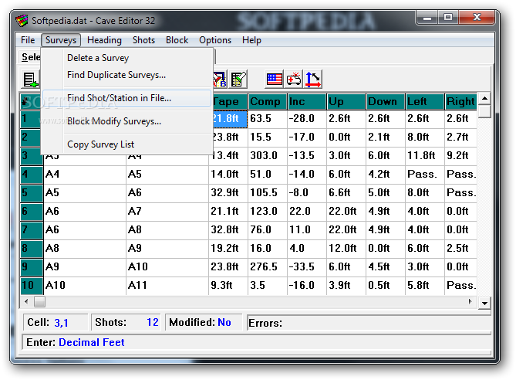Select From station cell A4 in row 4
516x380 pixels.
(x=85, y=174)
